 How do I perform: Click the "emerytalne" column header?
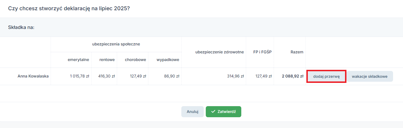point(78,60)
